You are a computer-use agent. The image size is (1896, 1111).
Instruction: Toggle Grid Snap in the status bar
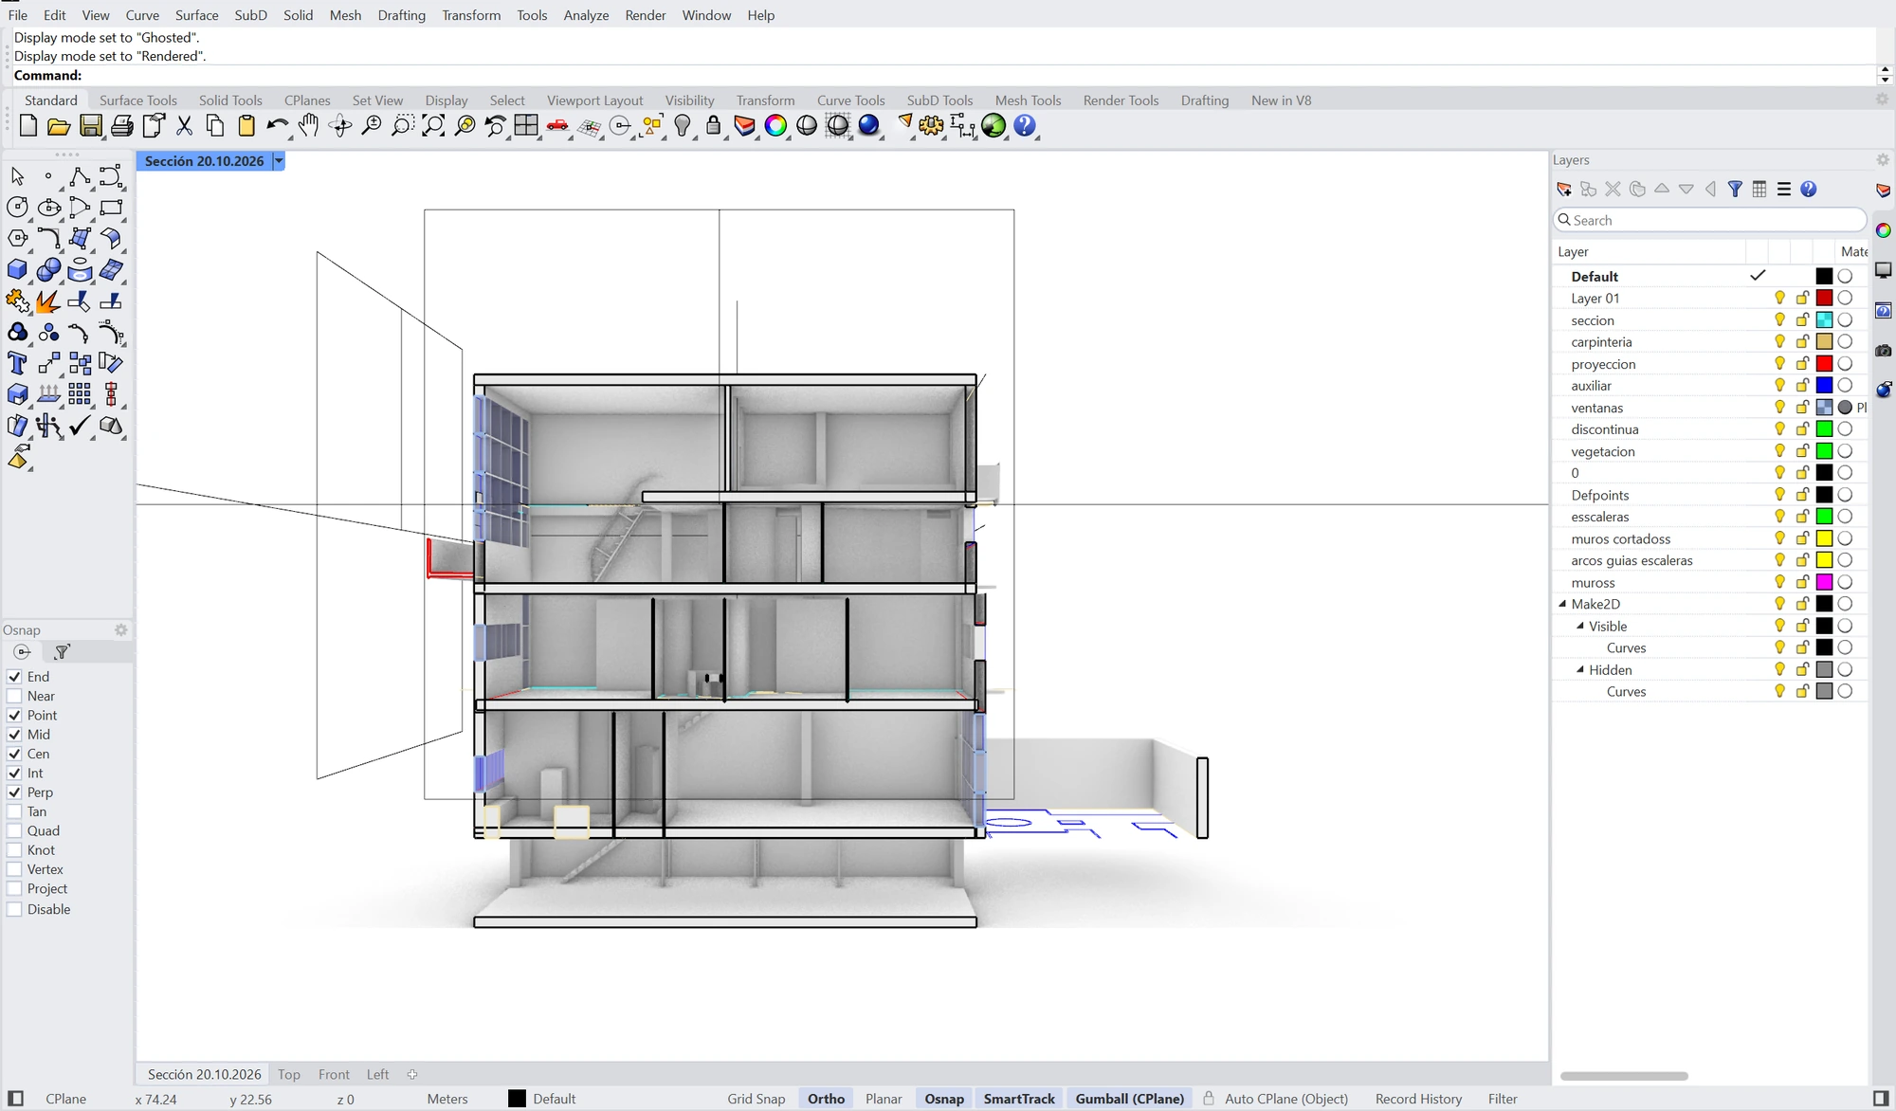(x=757, y=1099)
